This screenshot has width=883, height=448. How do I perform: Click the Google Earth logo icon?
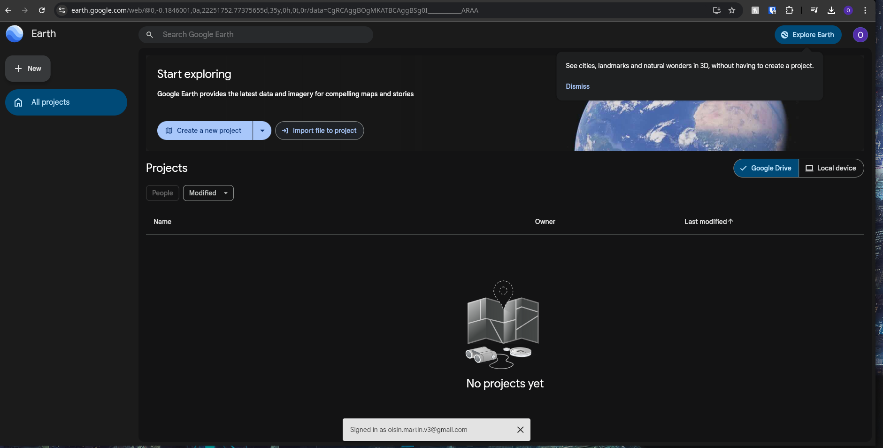click(x=15, y=34)
